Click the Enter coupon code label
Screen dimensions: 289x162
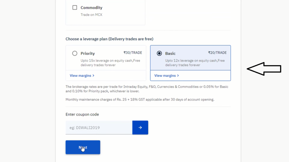point(82,114)
